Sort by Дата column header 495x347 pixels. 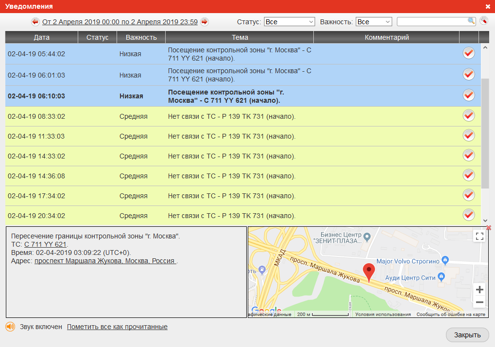(42, 37)
